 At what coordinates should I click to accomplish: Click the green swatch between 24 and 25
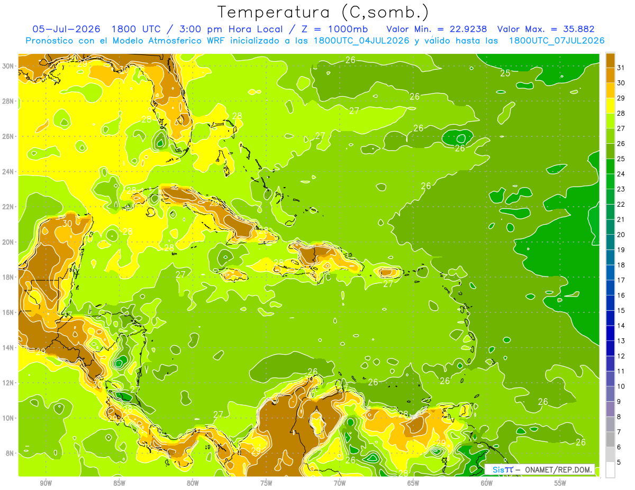click(x=610, y=167)
